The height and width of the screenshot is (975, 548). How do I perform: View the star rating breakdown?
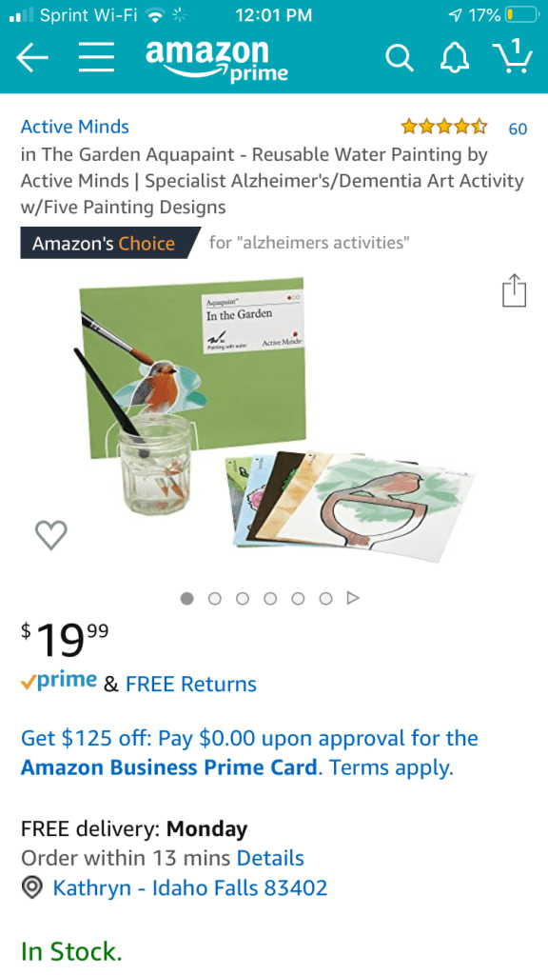(444, 128)
